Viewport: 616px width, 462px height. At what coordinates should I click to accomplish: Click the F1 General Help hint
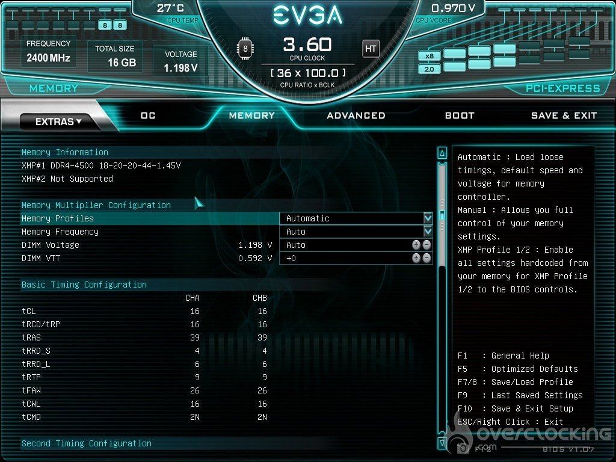pos(504,356)
